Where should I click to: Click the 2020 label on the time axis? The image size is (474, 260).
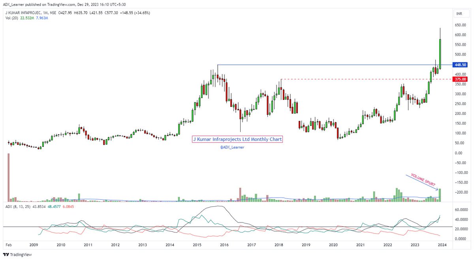tap(333, 245)
